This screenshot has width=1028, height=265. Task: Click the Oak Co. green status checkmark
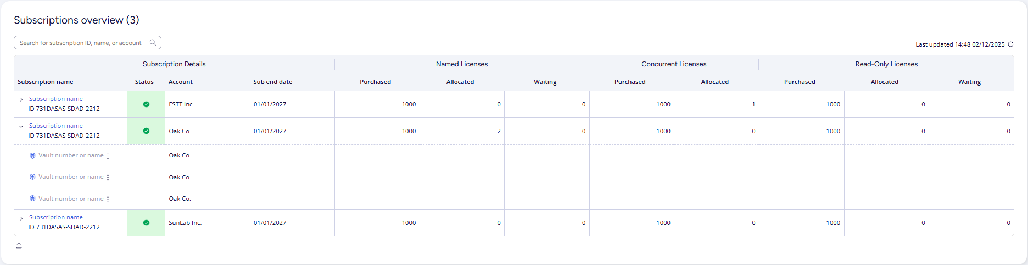coord(146,131)
